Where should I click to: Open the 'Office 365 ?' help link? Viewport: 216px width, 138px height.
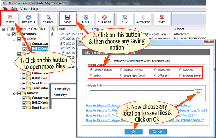(x=186, y=115)
